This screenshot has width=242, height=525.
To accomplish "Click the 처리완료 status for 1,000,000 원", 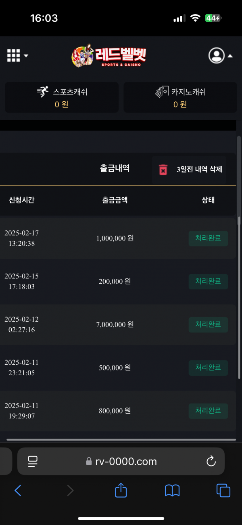I will (x=208, y=238).
